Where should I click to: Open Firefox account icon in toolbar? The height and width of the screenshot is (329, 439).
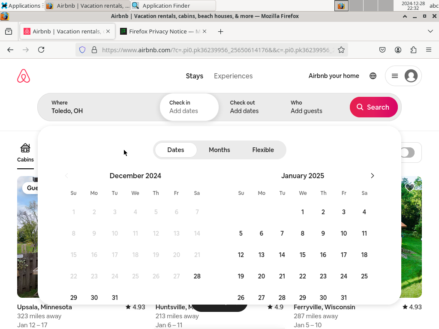click(x=398, y=50)
